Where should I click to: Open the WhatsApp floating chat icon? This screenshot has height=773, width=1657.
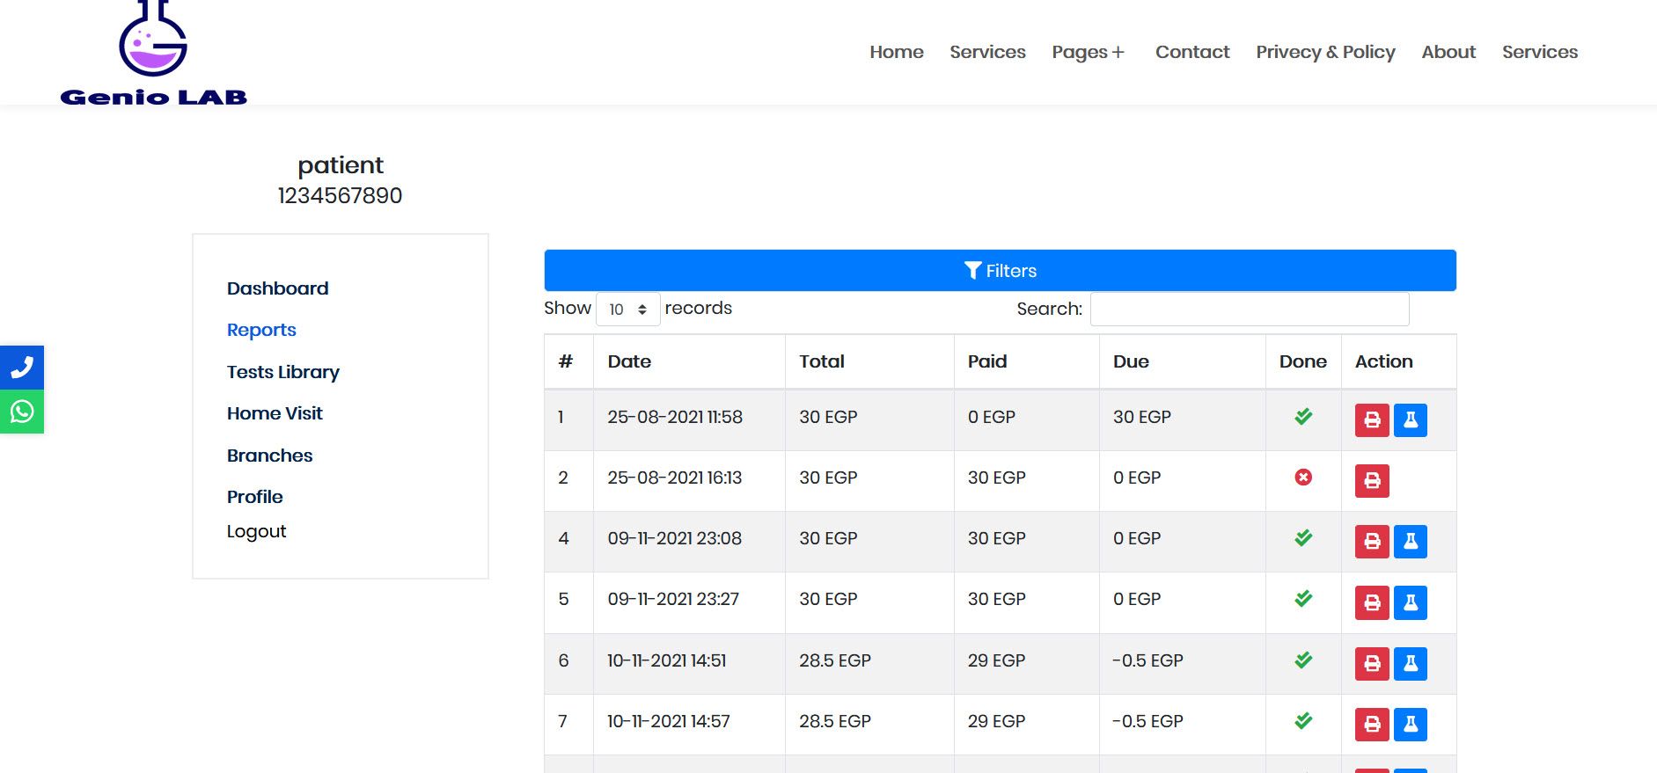pos(22,412)
